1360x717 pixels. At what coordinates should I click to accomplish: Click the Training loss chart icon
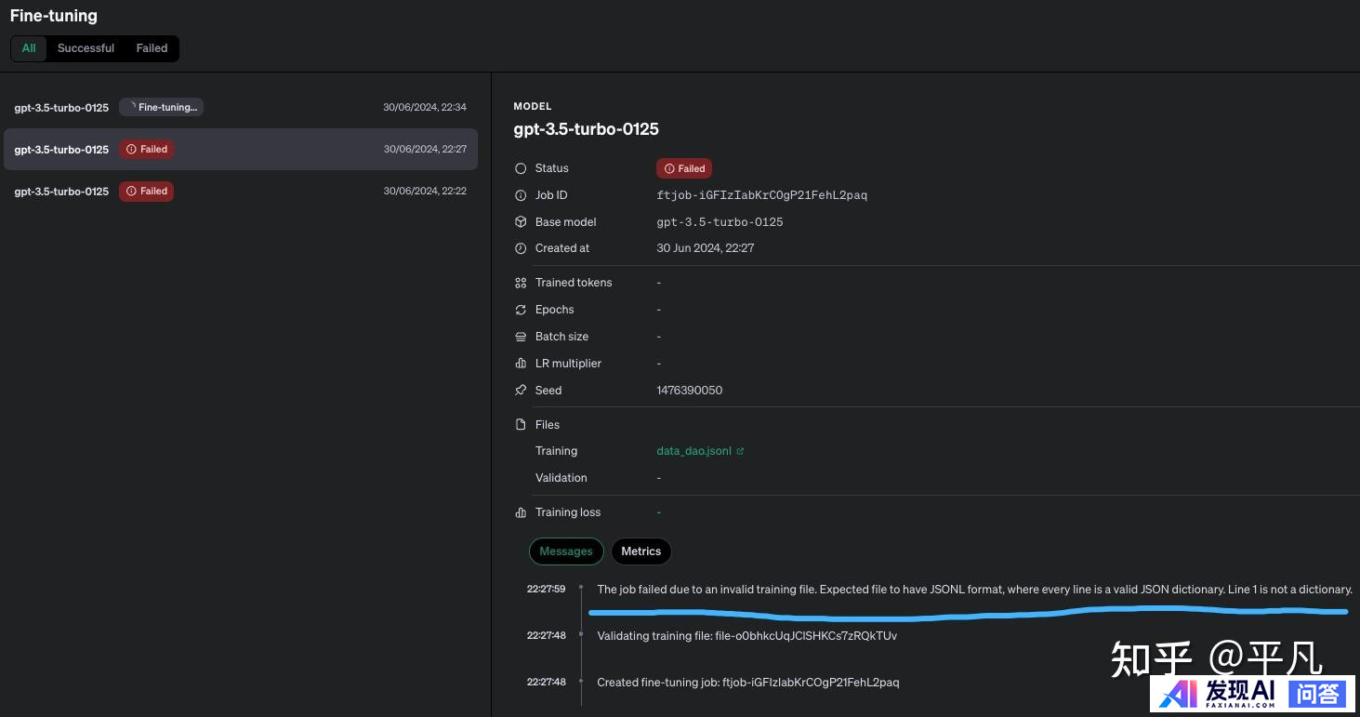(521, 512)
